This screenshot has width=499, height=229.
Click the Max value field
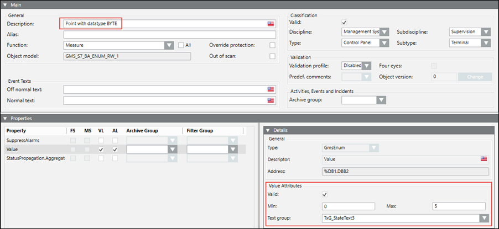[459, 206]
